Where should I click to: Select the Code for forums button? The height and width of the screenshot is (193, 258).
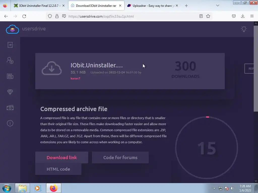pos(120,158)
